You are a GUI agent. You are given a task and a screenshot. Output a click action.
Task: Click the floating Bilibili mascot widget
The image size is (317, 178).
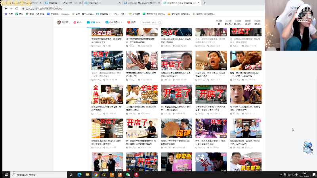click(308, 147)
